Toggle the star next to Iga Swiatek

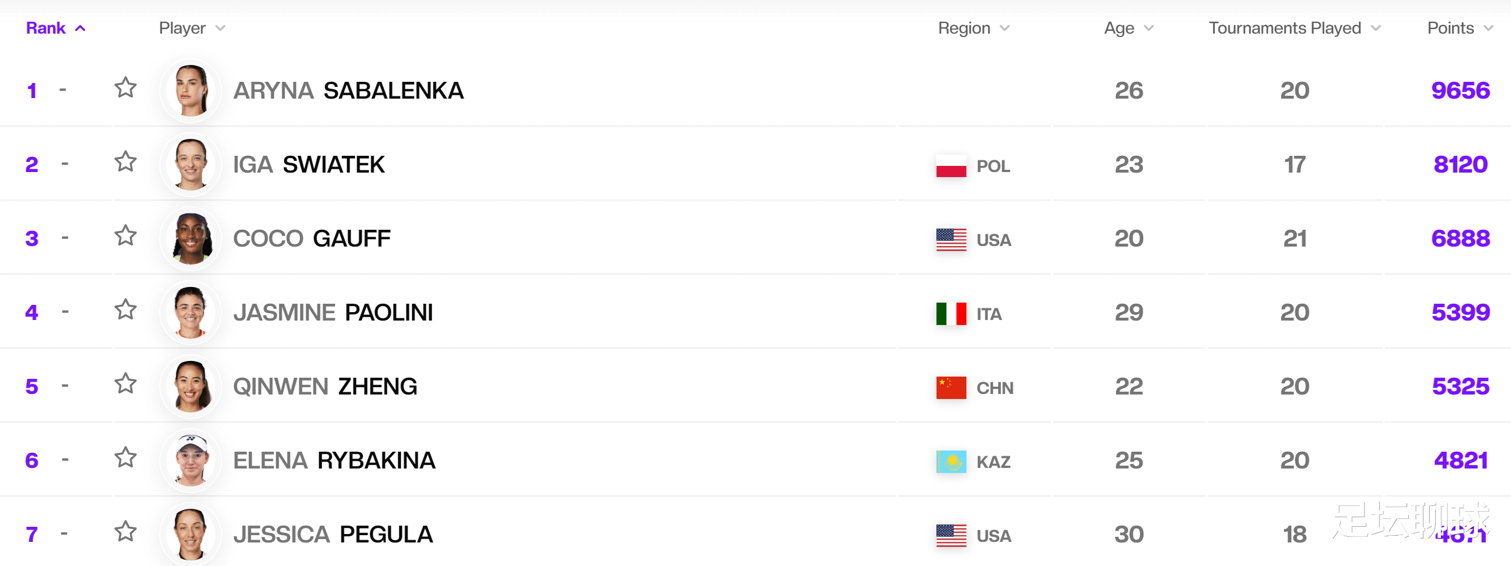pos(126,162)
